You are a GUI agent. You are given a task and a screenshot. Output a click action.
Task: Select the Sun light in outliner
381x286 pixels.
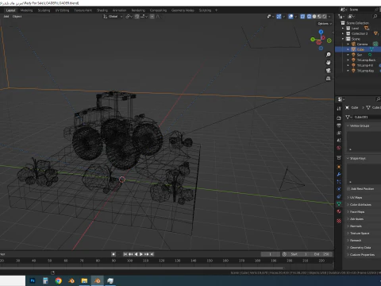pyautogui.click(x=360, y=55)
